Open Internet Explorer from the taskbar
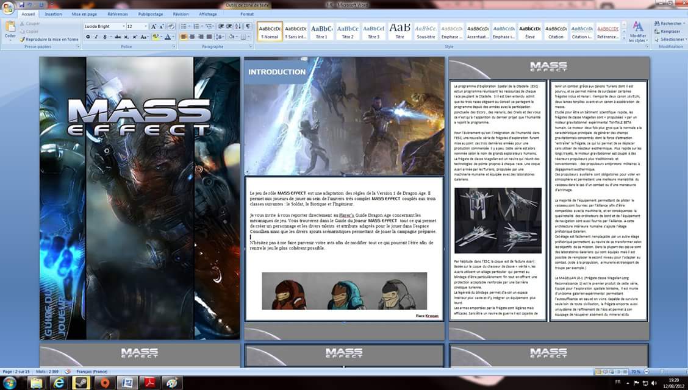Viewport: 688px width, 390px height. click(x=59, y=383)
